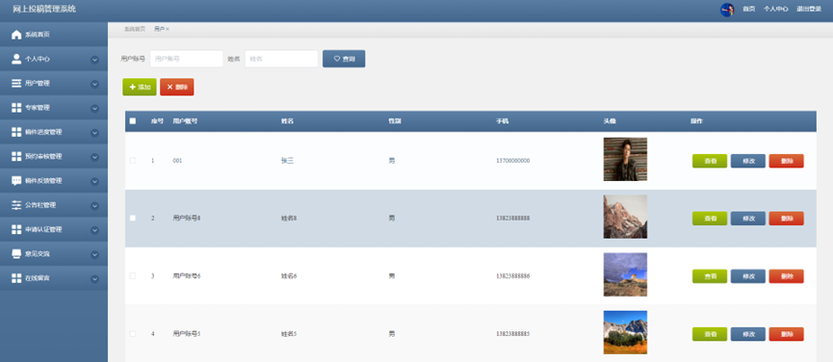Expand the 在线留言 sidebar chevron
Screen dimensions: 833x362
(x=95, y=279)
